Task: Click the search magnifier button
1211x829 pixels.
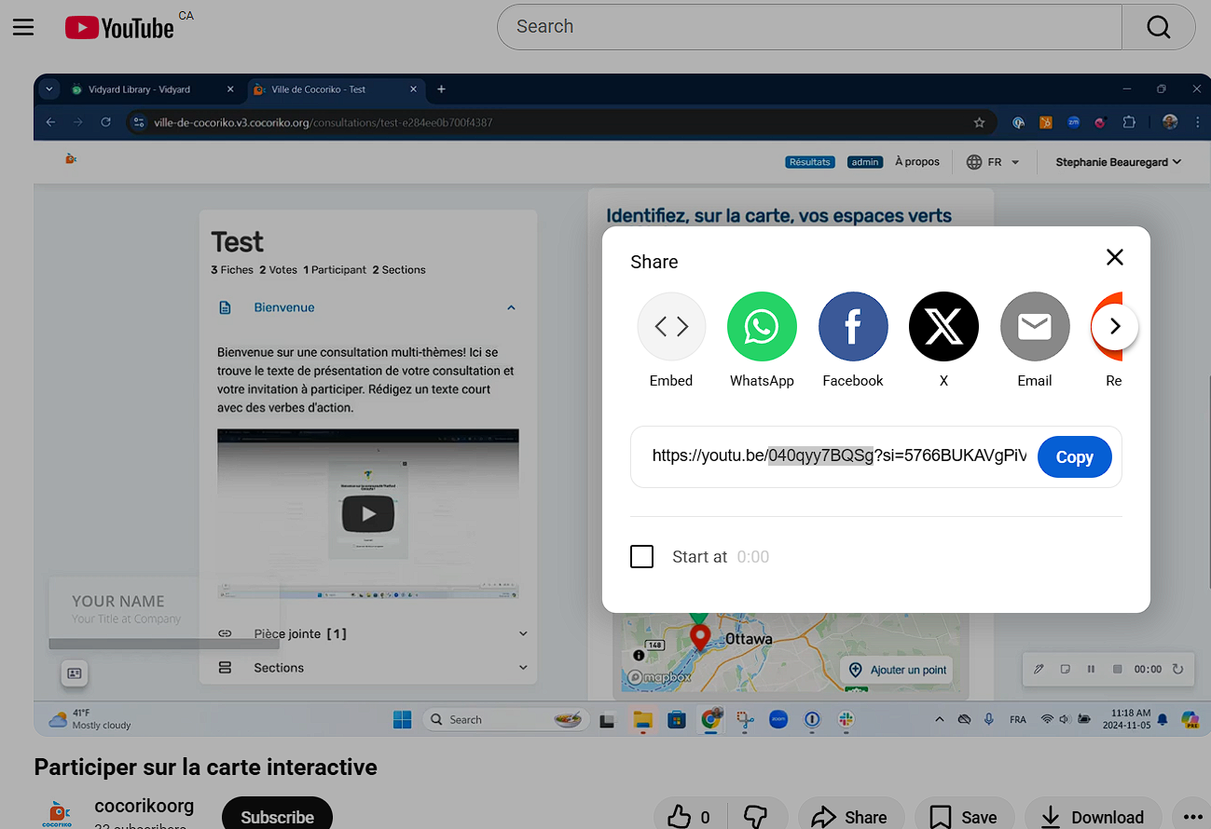Action: (1158, 27)
